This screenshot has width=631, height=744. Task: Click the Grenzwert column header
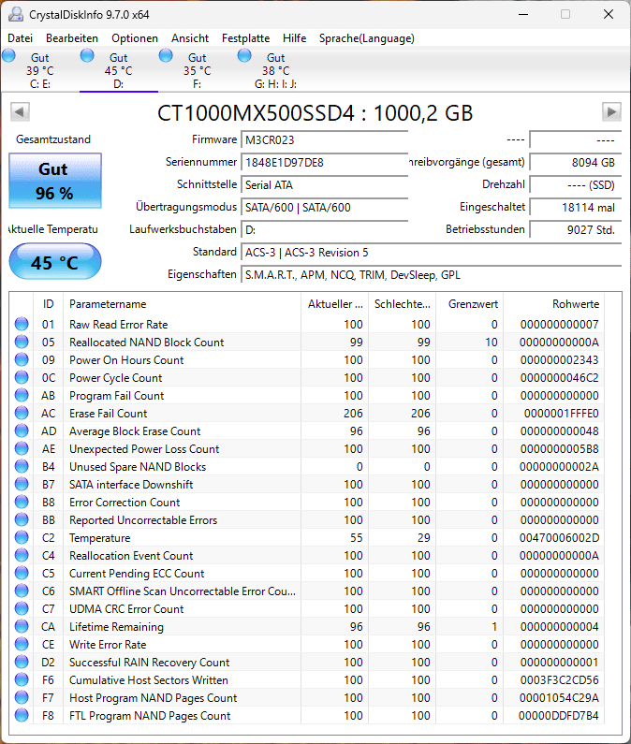coord(470,304)
